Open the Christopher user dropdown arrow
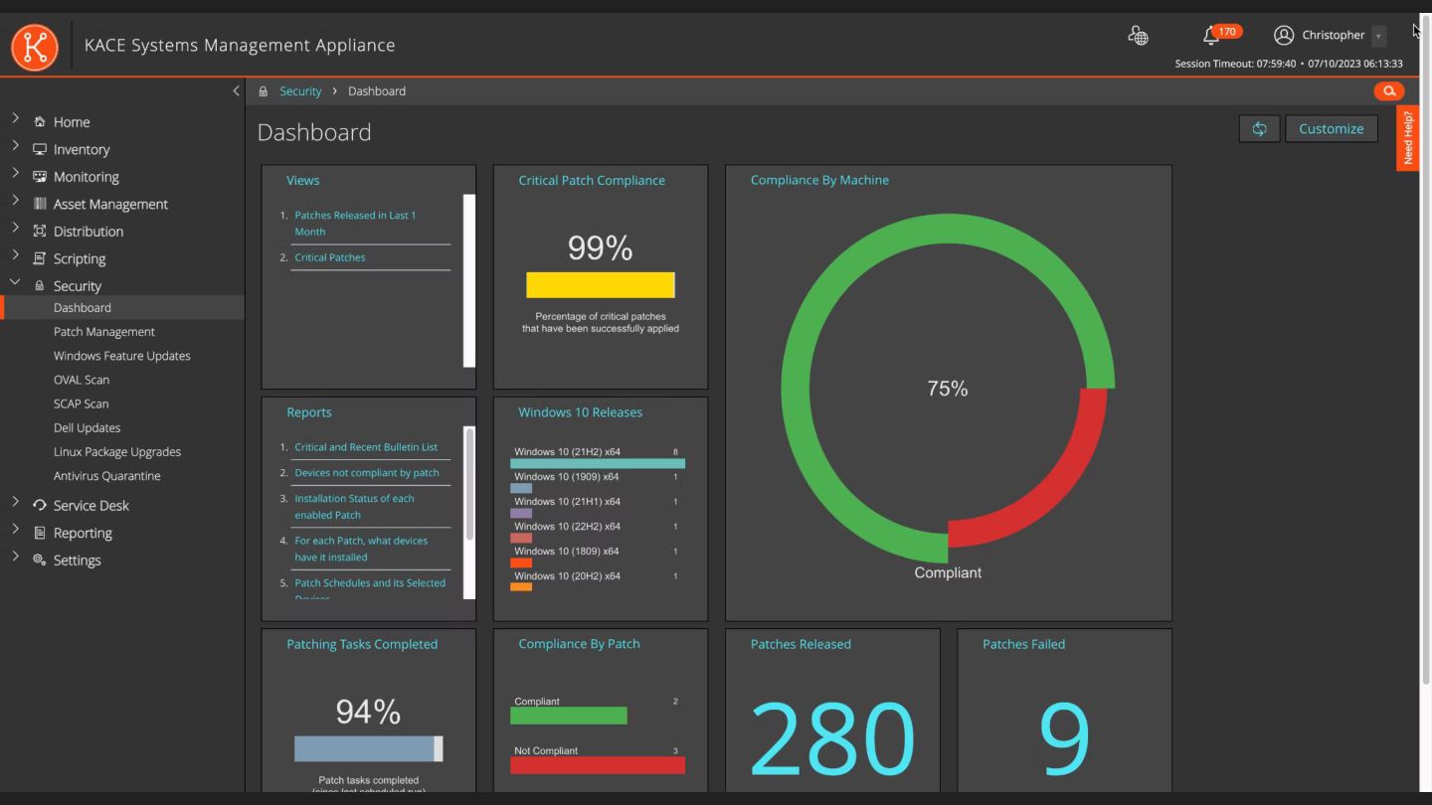 (1378, 36)
